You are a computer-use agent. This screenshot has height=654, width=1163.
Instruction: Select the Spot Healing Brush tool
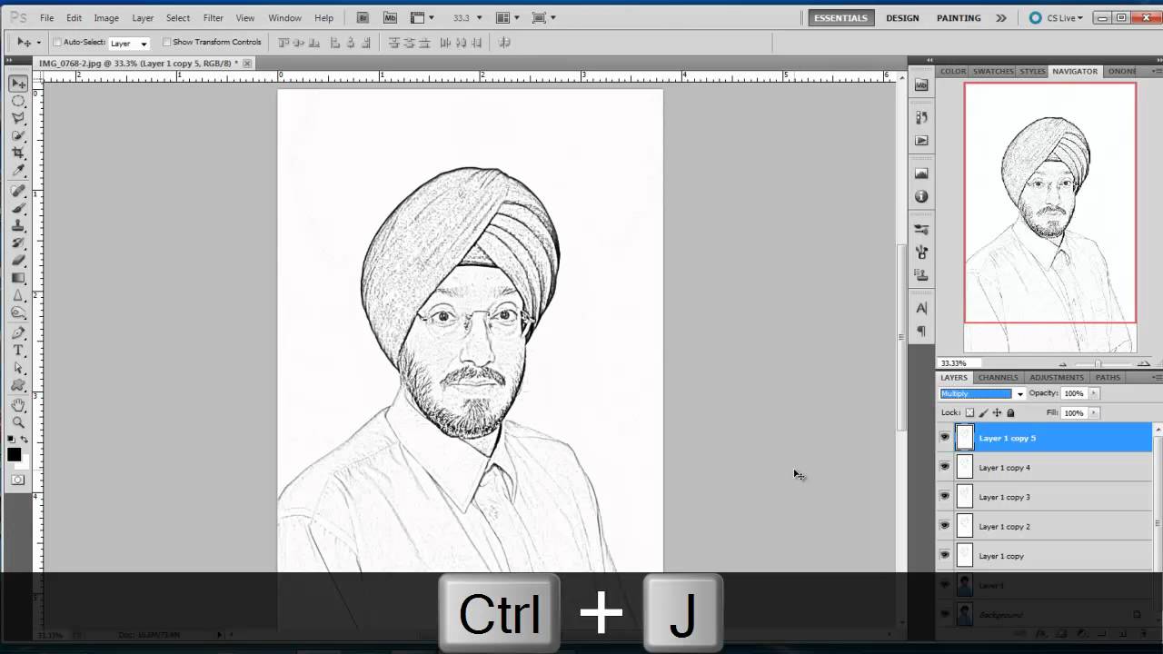point(18,191)
